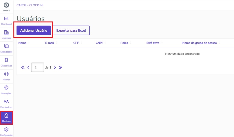Click the Nome column header text
Image resolution: width=234 pixels, height=137 pixels.
pos(22,43)
